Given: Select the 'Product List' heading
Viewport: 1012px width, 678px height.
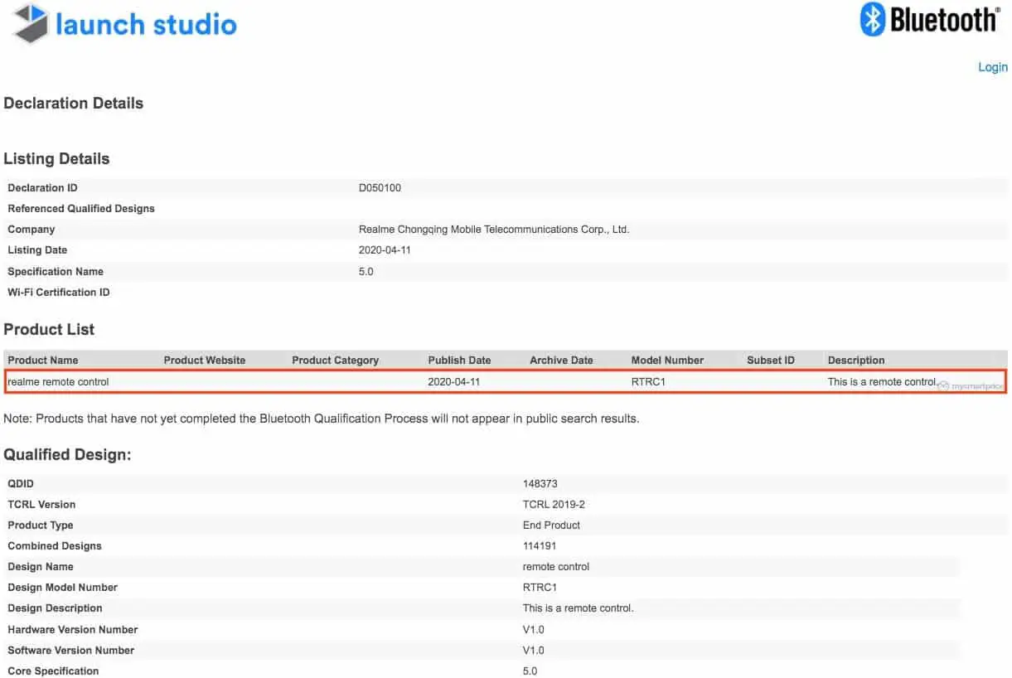Looking at the screenshot, I should pos(49,330).
